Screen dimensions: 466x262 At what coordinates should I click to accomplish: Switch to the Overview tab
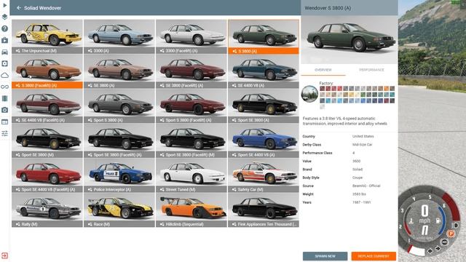(x=323, y=70)
